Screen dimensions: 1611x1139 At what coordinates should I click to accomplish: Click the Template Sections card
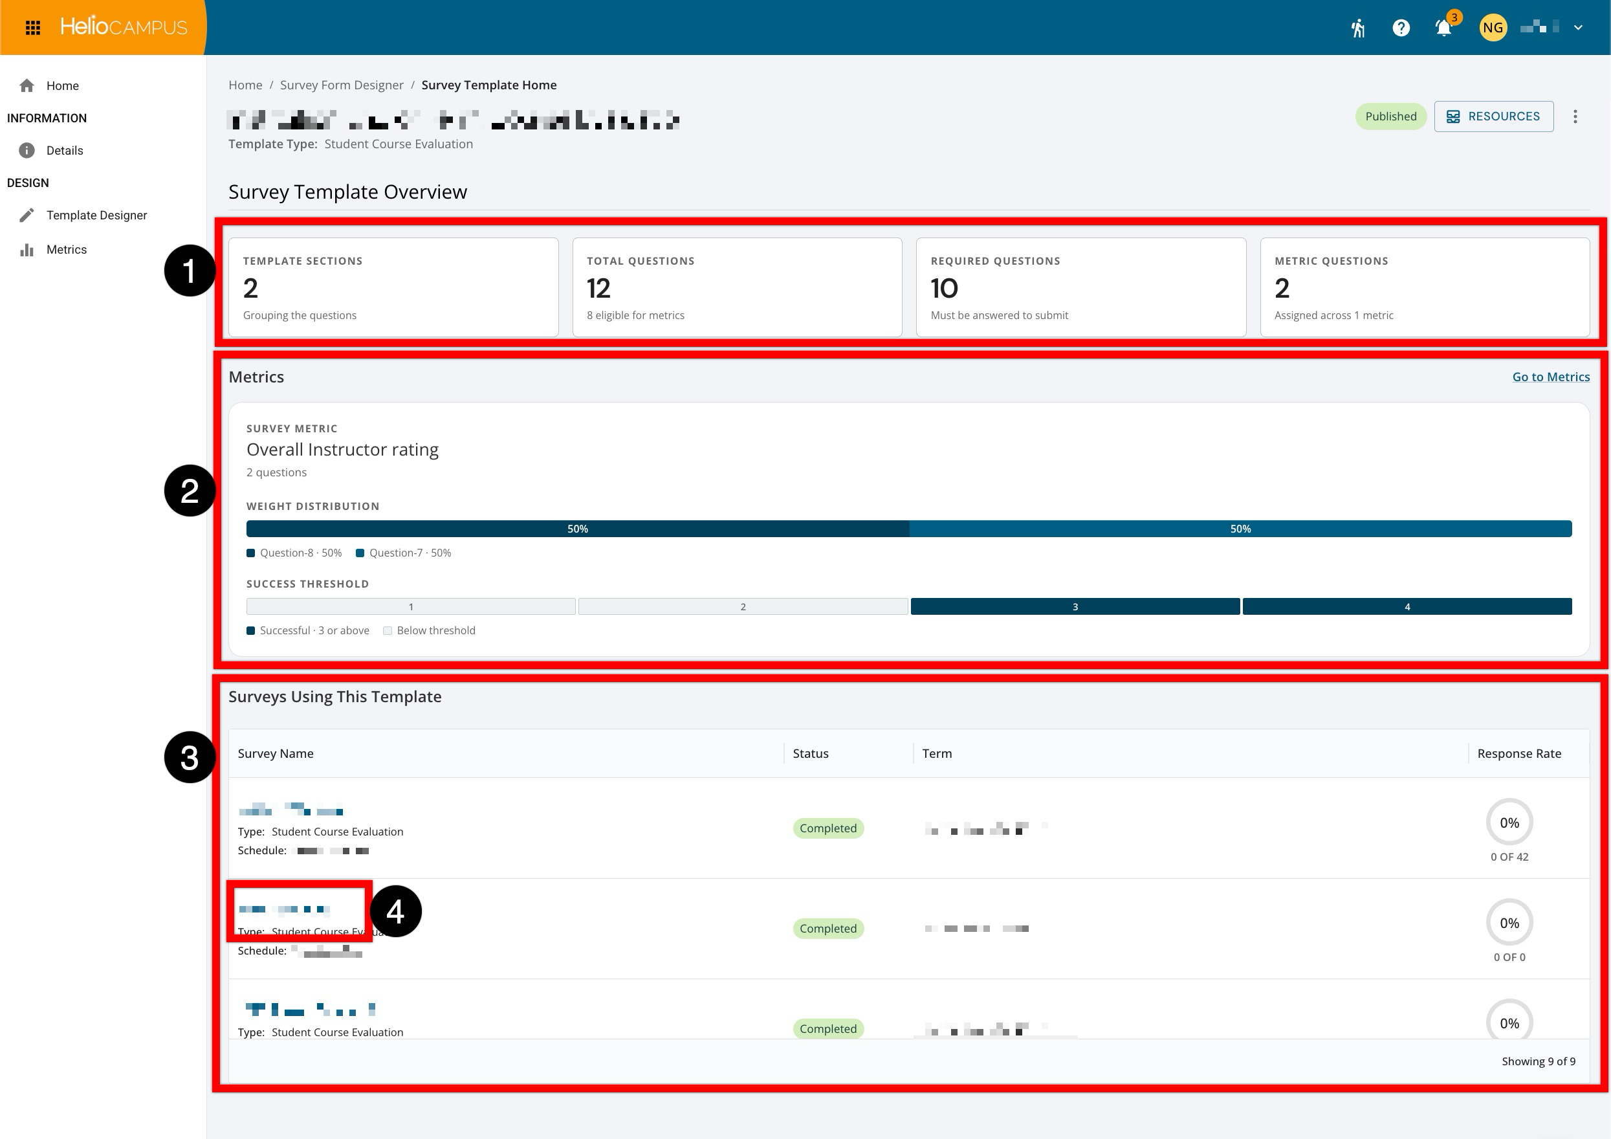click(x=393, y=287)
